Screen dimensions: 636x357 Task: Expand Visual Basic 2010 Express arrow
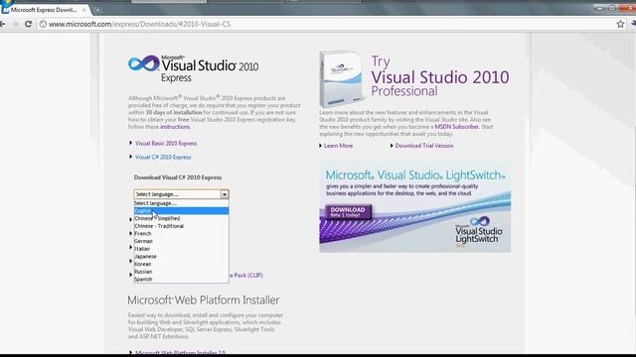[130, 143]
